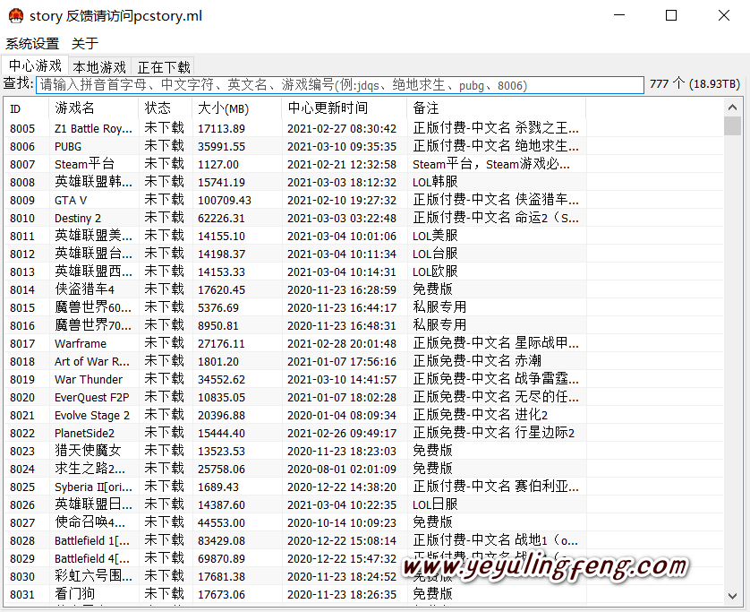This screenshot has height=612, width=750.
Task: Switch to the 正在下载 tab
Action: (164, 67)
